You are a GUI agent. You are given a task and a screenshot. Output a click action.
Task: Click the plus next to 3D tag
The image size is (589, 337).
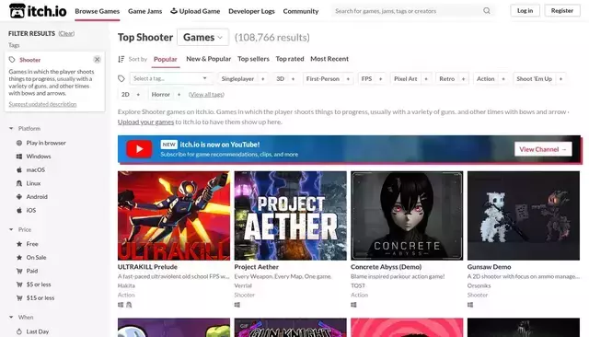click(x=293, y=78)
